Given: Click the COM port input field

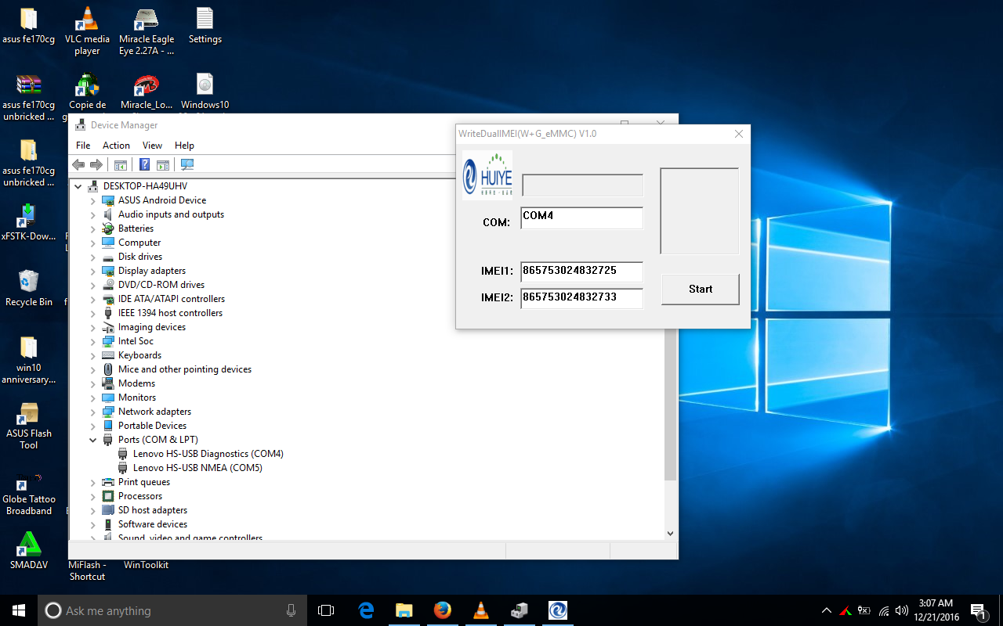Looking at the screenshot, I should point(581,218).
